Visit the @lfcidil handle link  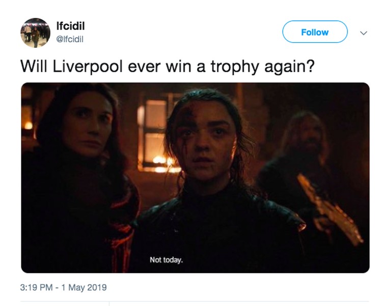pyautogui.click(x=70, y=39)
